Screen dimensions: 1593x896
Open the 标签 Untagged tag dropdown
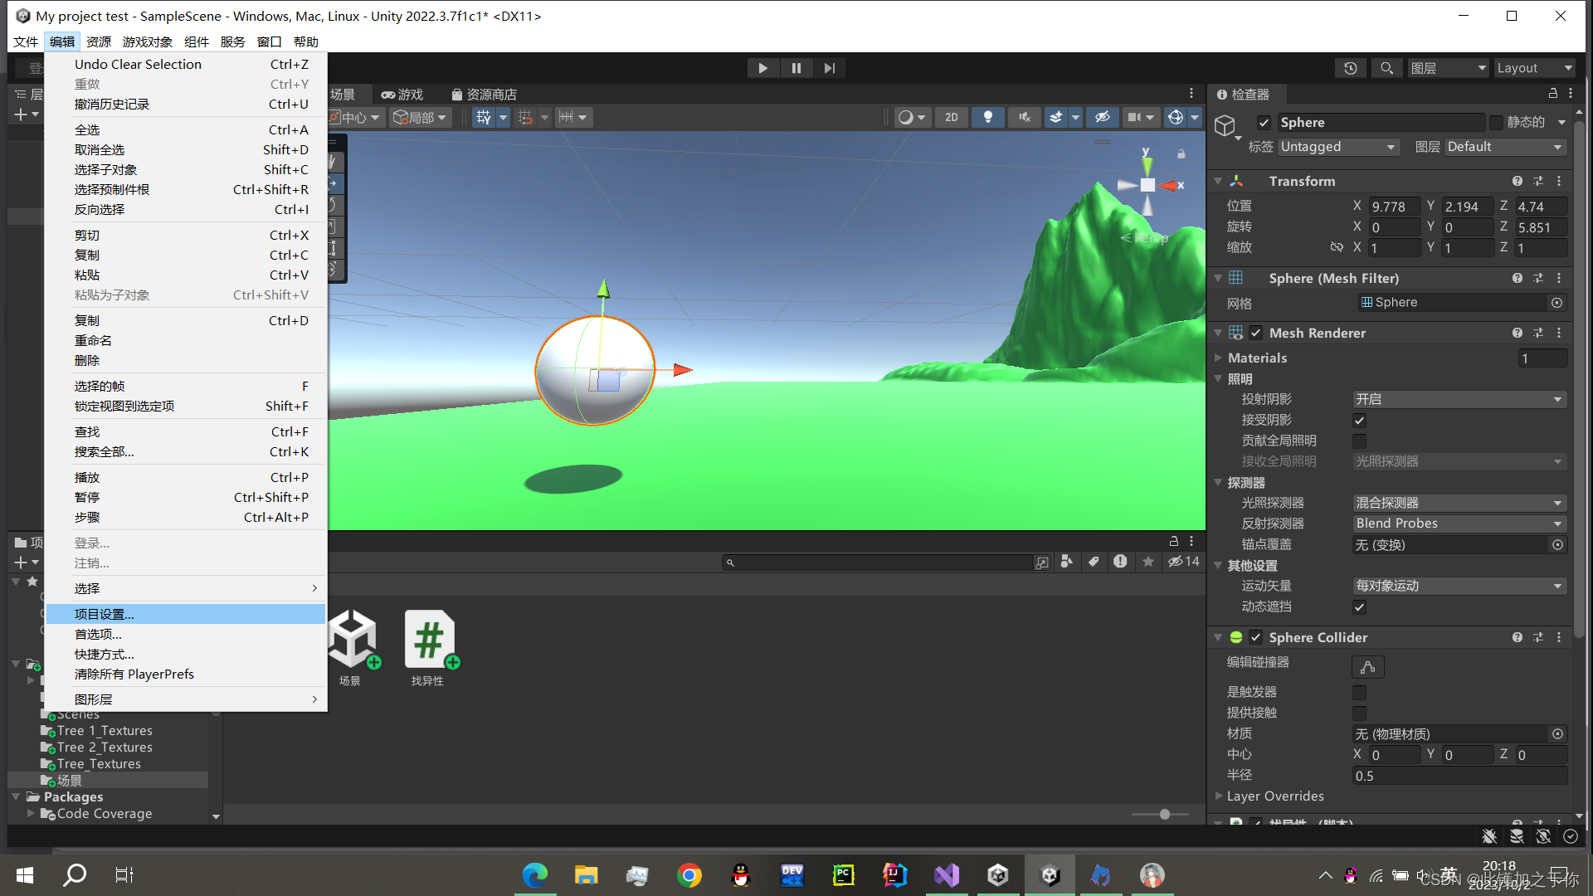pyautogui.click(x=1338, y=147)
